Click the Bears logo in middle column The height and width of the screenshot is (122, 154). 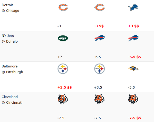click(x=99, y=8)
